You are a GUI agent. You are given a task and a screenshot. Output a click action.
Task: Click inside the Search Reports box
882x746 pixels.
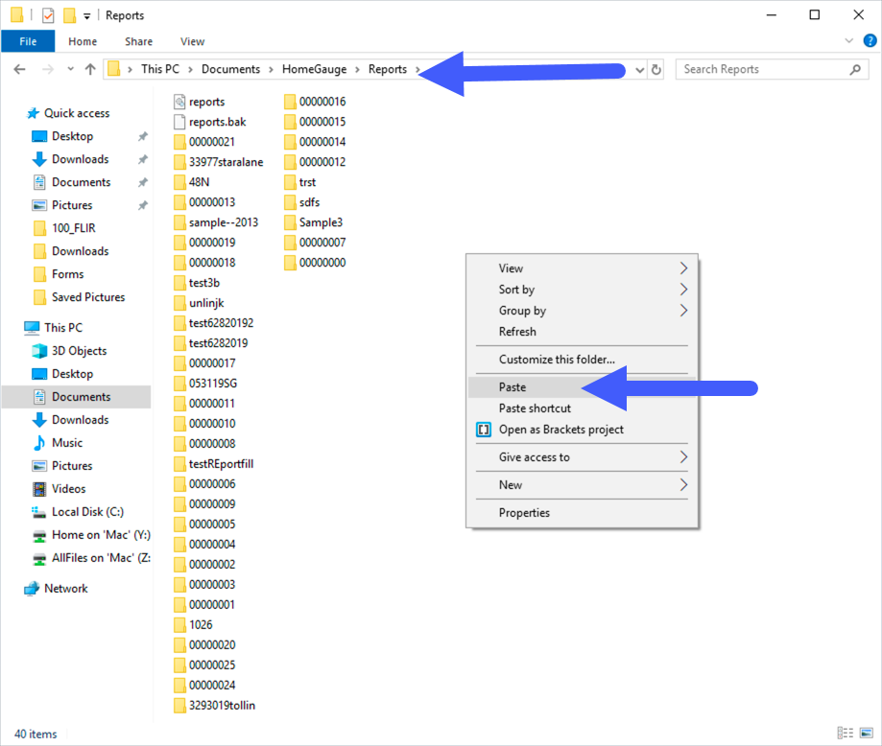click(x=763, y=68)
